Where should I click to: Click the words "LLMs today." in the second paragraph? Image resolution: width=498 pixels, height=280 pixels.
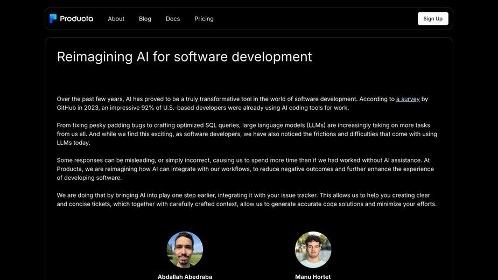(73, 143)
